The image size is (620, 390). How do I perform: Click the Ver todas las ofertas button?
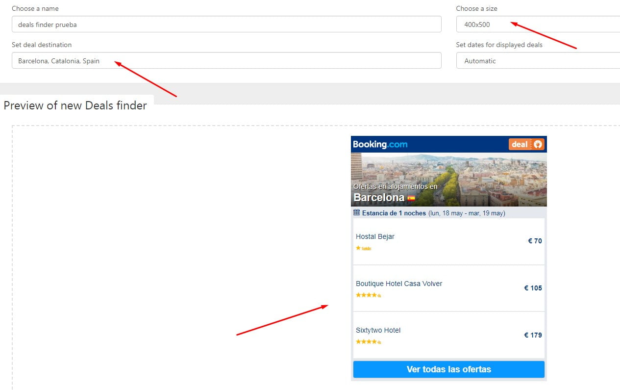(448, 369)
